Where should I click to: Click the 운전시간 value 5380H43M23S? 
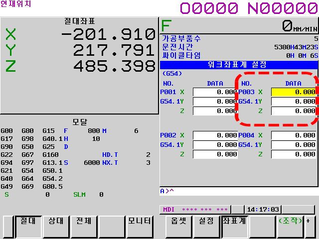[x=296, y=47]
